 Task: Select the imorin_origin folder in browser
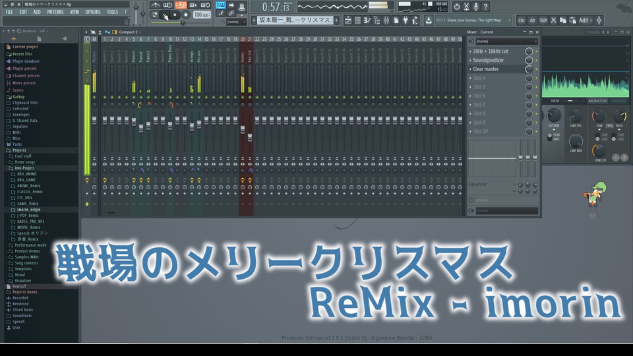pyautogui.click(x=28, y=210)
